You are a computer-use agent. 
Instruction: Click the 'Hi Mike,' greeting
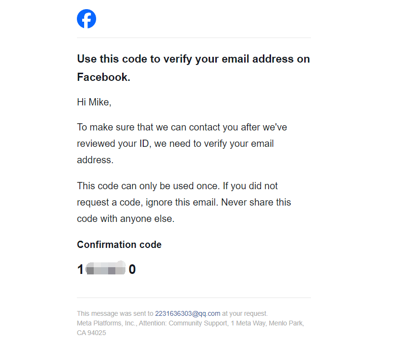[x=94, y=102]
